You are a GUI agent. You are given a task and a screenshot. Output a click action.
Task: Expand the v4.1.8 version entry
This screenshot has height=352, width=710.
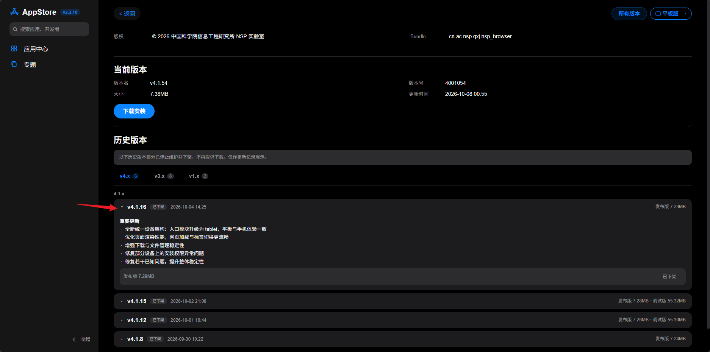[122, 339]
